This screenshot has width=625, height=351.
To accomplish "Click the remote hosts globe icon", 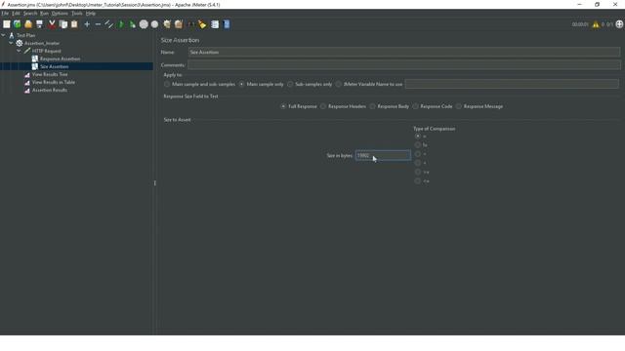I will (619, 24).
